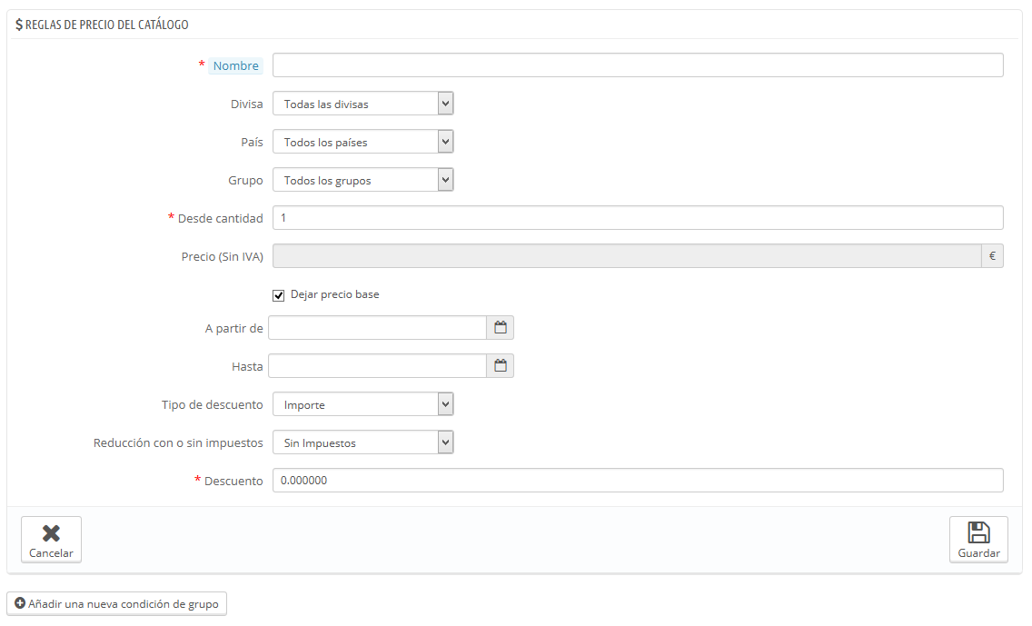Open the A partir de calendar picker
Screen dimensions: 1032x626
501,328
